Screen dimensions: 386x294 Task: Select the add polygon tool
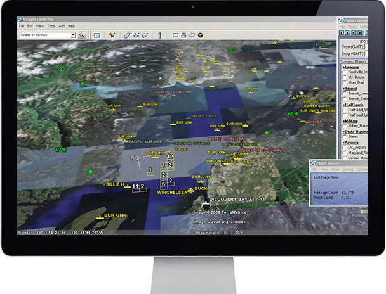click(x=128, y=35)
